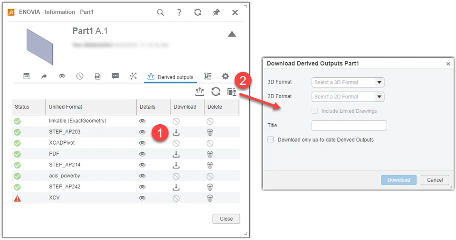Click Cancel in Download Derived Outputs
Screen dimensions: 456x240
[x=435, y=180]
